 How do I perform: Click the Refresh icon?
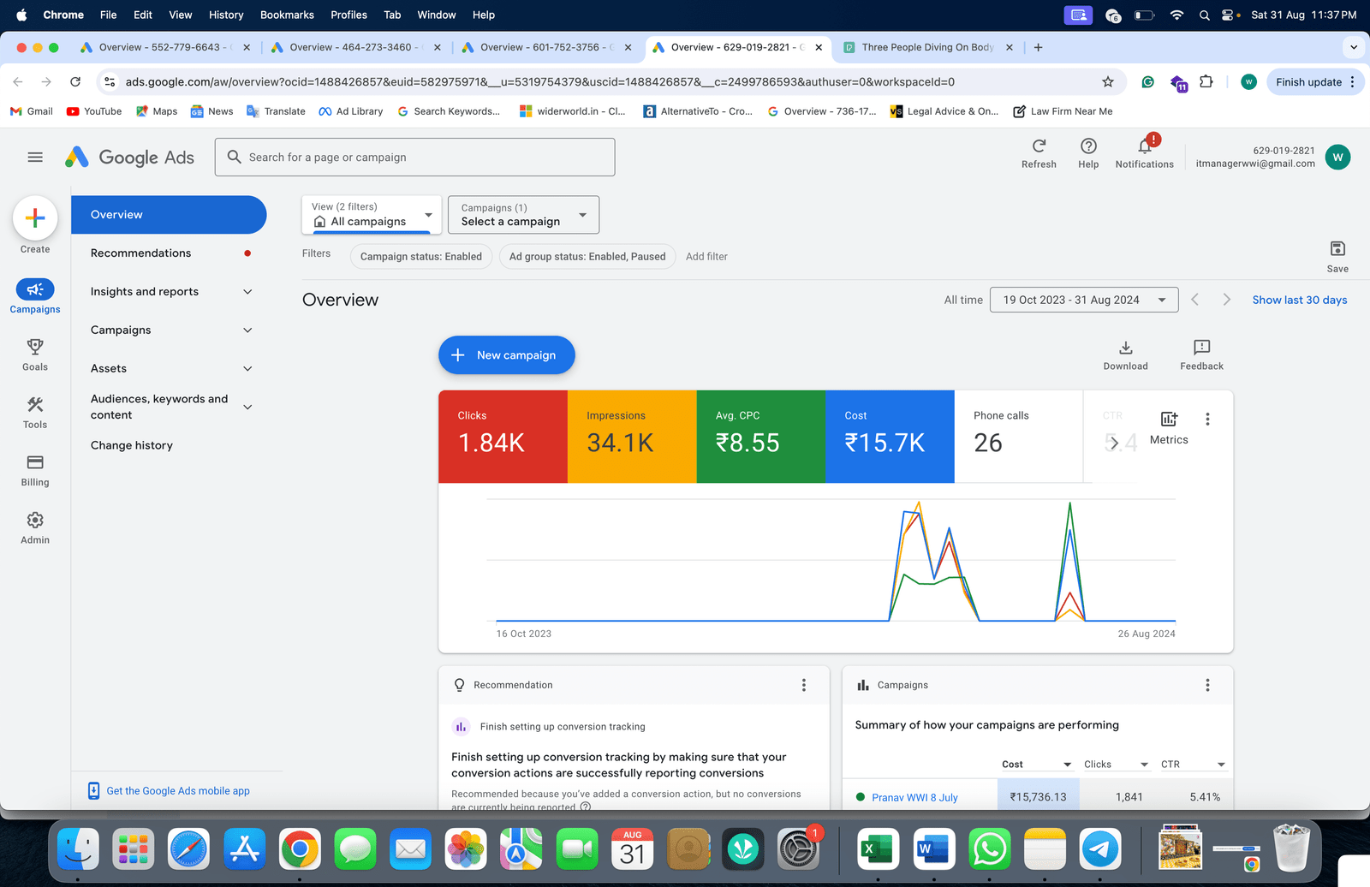(x=1039, y=146)
